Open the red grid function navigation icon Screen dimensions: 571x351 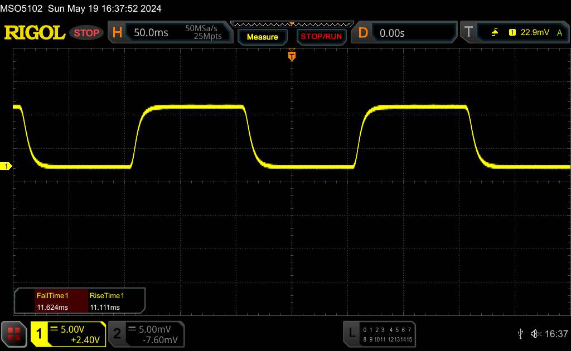(x=14, y=334)
